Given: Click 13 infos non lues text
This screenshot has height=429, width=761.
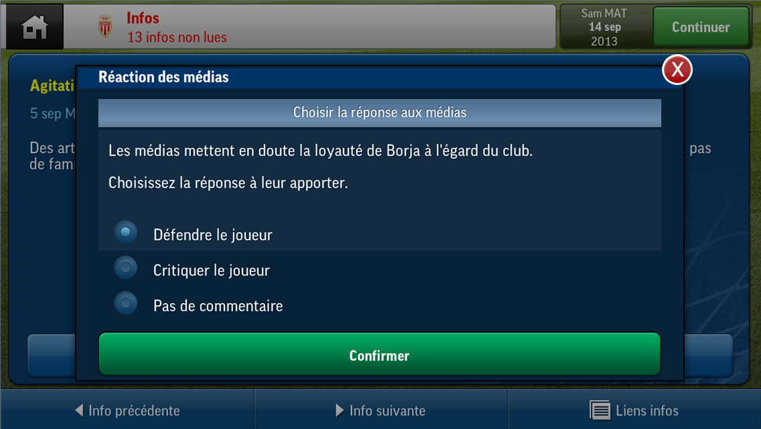Looking at the screenshot, I should click(x=177, y=38).
